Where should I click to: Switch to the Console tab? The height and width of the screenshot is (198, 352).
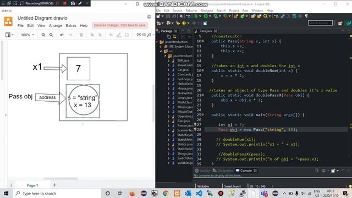pyautogui.click(x=246, y=170)
